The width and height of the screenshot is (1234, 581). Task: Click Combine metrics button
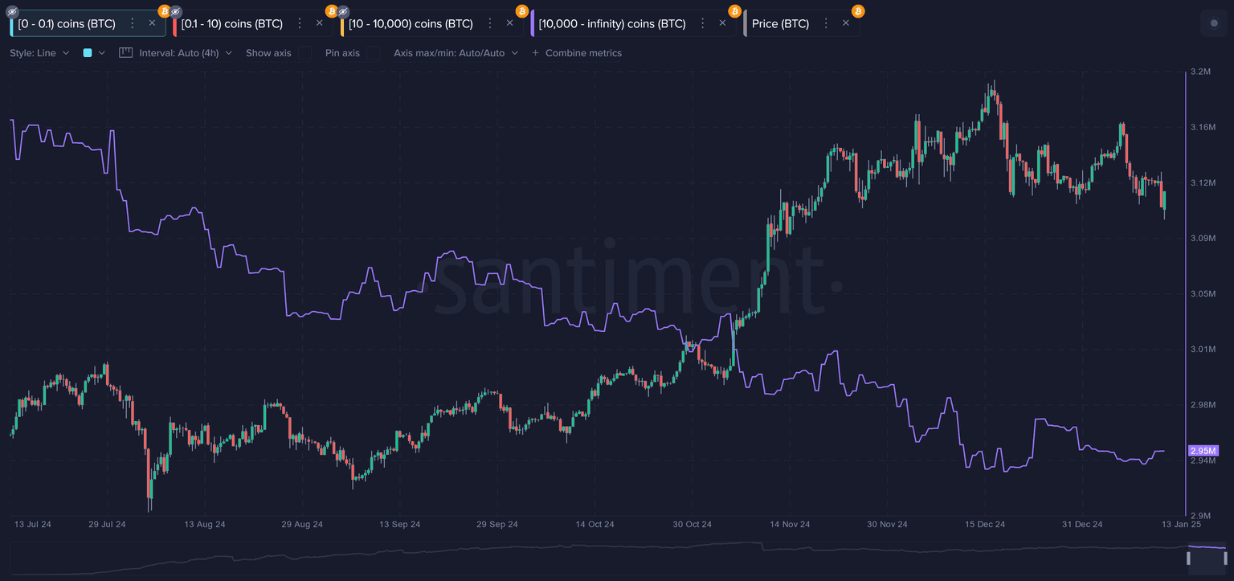click(576, 53)
